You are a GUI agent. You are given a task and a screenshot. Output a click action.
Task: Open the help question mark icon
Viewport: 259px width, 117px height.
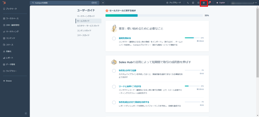click(x=198, y=3)
